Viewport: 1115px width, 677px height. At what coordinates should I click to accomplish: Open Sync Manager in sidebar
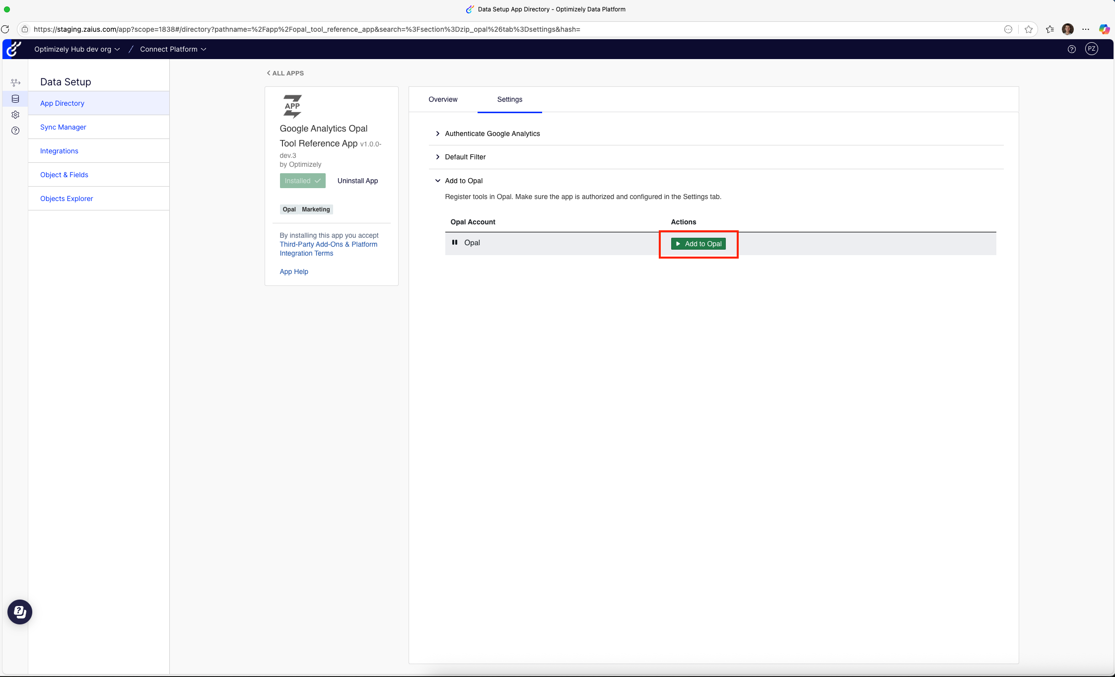click(63, 127)
